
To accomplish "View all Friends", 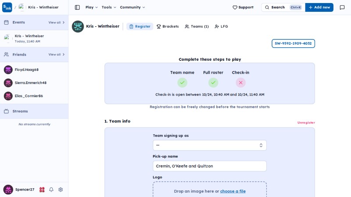I will pos(57,54).
